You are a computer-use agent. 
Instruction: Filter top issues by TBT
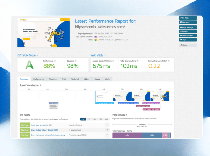pos(101,119)
